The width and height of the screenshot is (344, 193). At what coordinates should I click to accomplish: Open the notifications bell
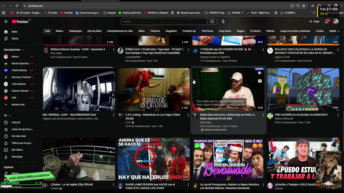tap(327, 21)
